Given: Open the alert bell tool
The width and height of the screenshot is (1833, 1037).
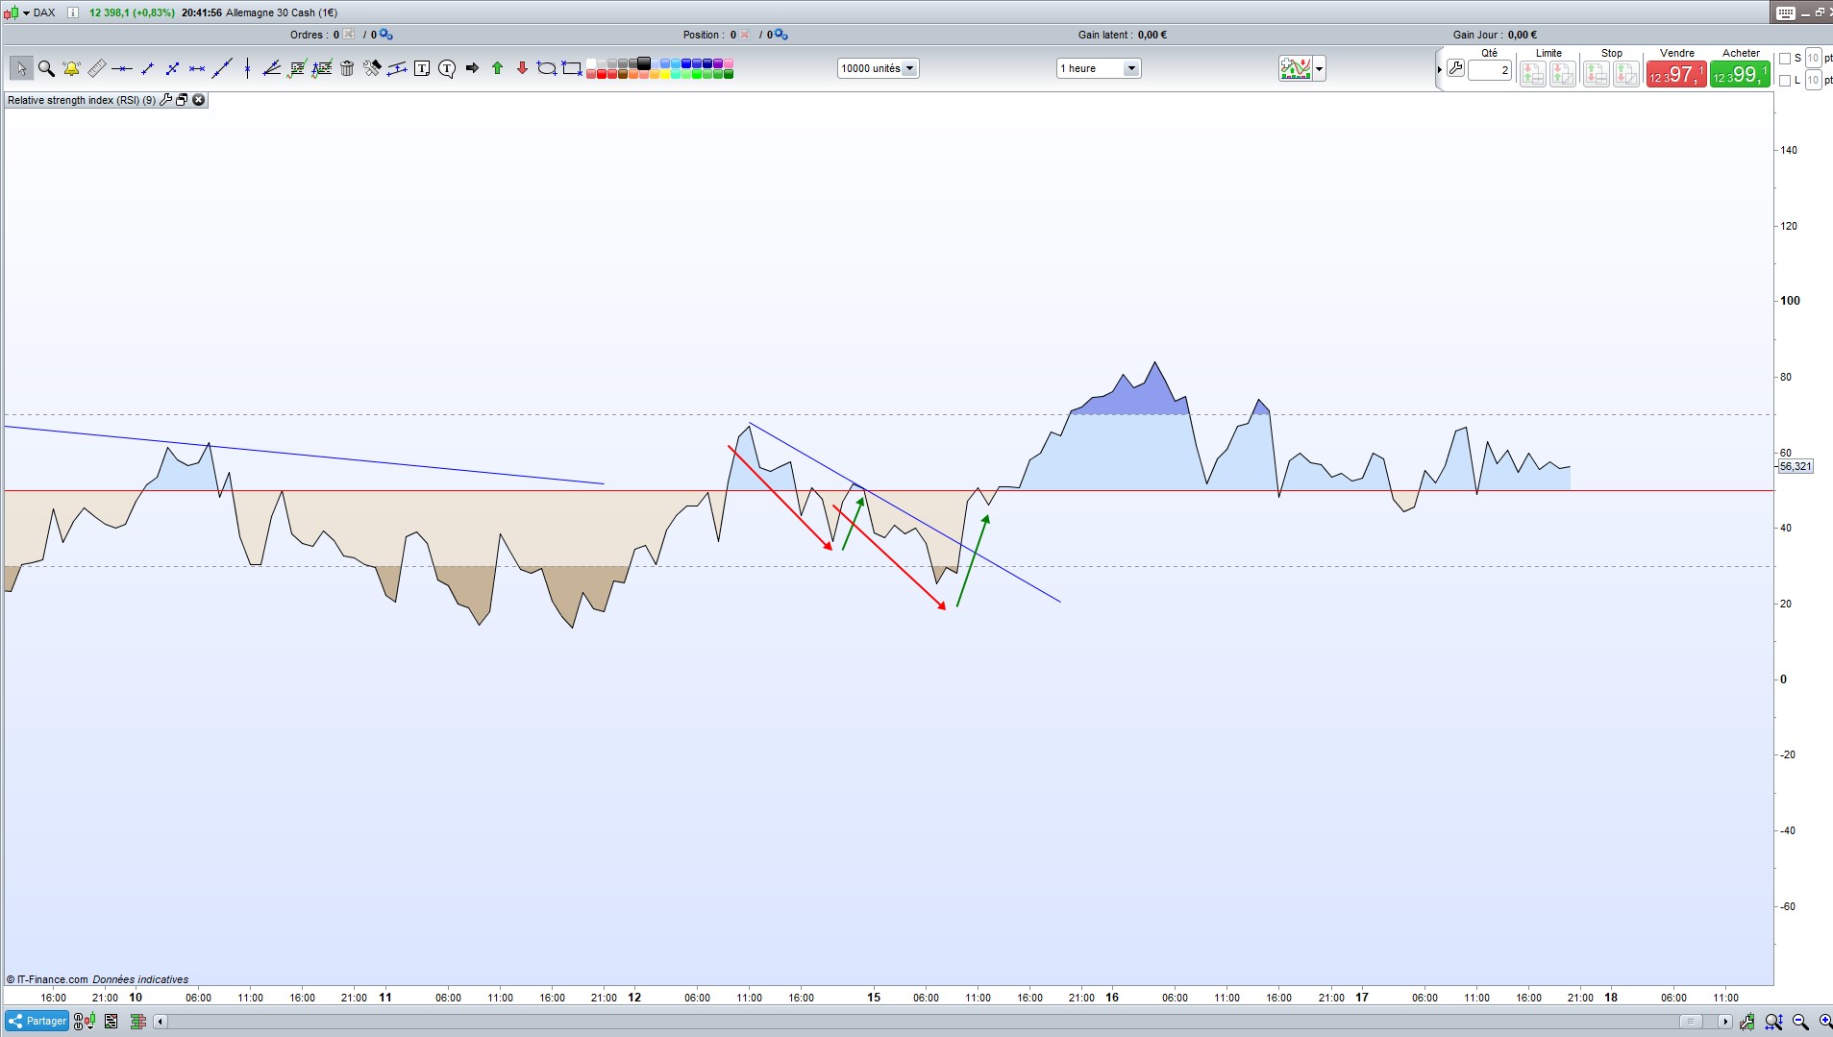Looking at the screenshot, I should 71,68.
